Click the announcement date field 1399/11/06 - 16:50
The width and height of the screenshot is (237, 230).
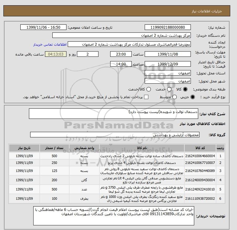click(43, 27)
